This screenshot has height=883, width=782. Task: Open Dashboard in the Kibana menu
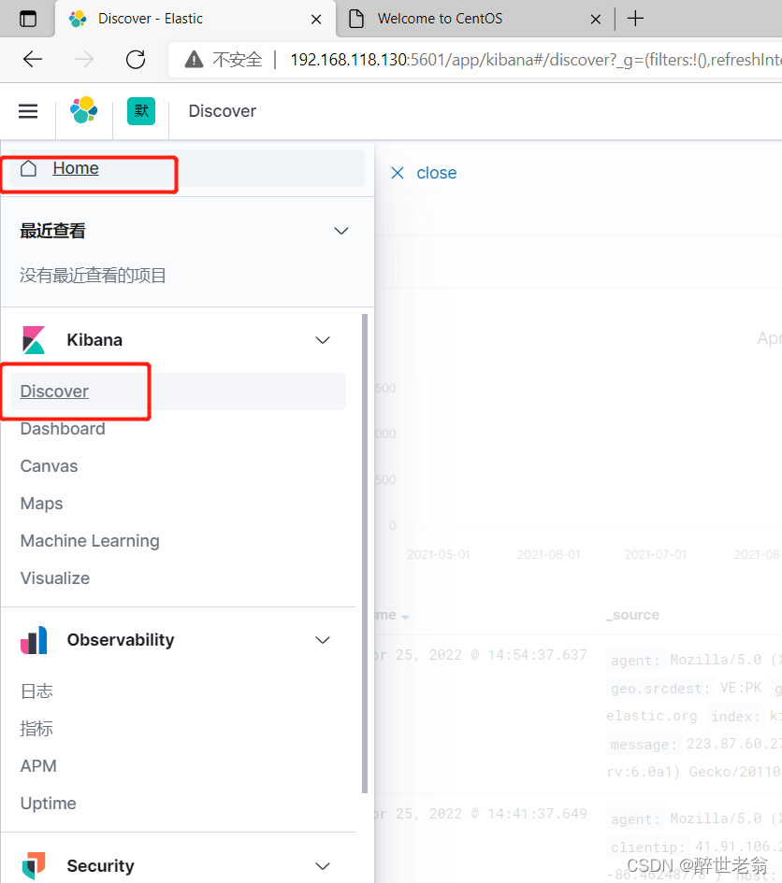point(63,429)
